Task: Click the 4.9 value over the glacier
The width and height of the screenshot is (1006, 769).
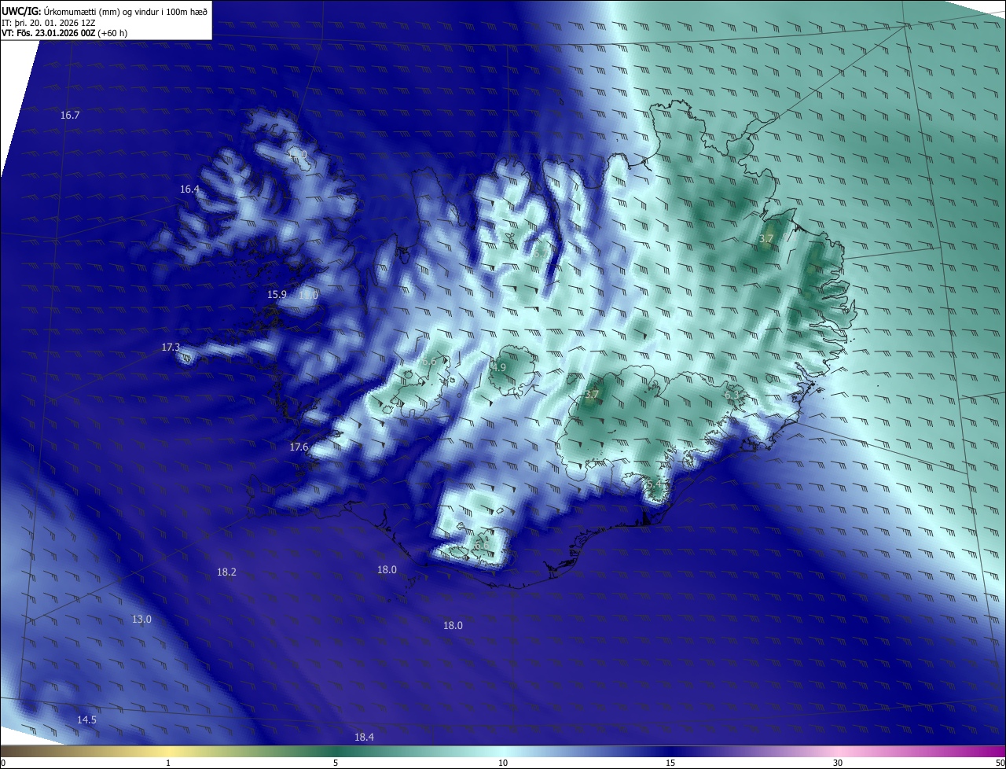Action: click(x=499, y=367)
